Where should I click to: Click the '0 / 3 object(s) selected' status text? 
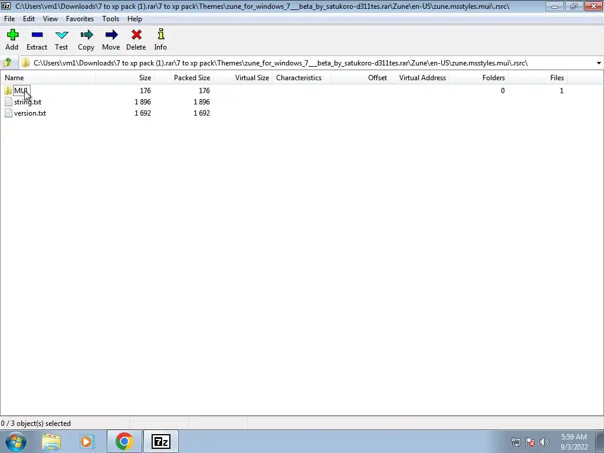tap(36, 424)
